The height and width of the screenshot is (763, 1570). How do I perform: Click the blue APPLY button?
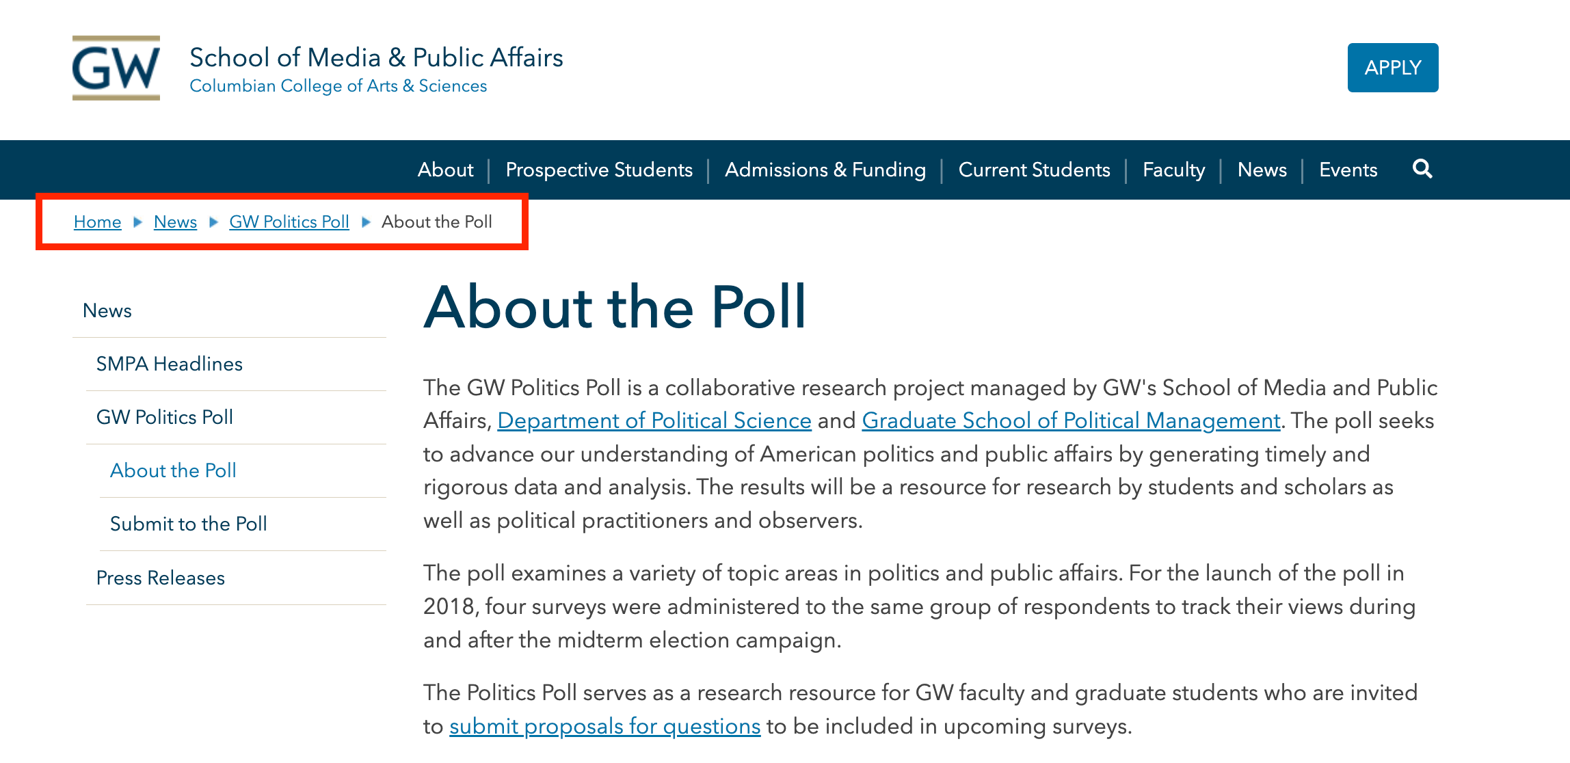[1393, 68]
